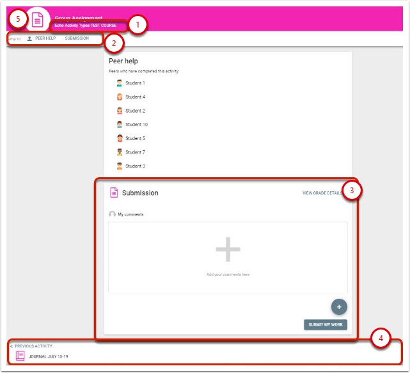Go to Previous Activity

click(x=33, y=346)
